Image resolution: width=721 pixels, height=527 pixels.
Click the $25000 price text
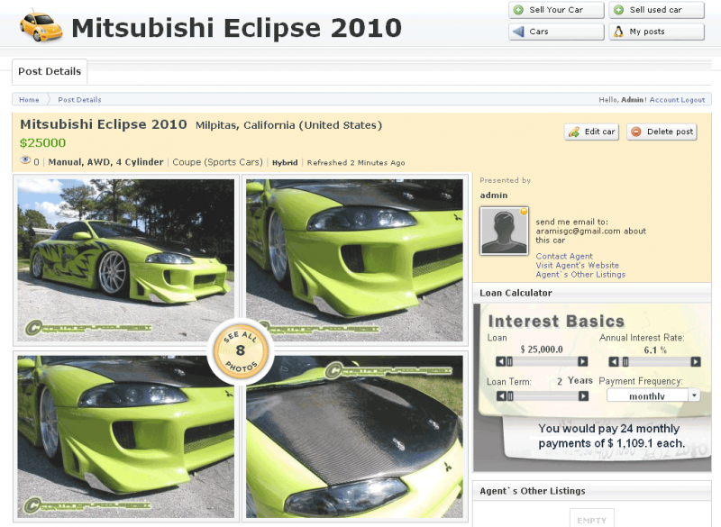42,143
